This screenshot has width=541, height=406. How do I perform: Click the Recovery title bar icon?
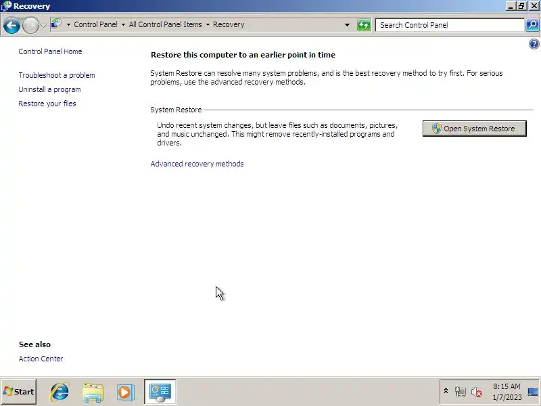(x=6, y=6)
